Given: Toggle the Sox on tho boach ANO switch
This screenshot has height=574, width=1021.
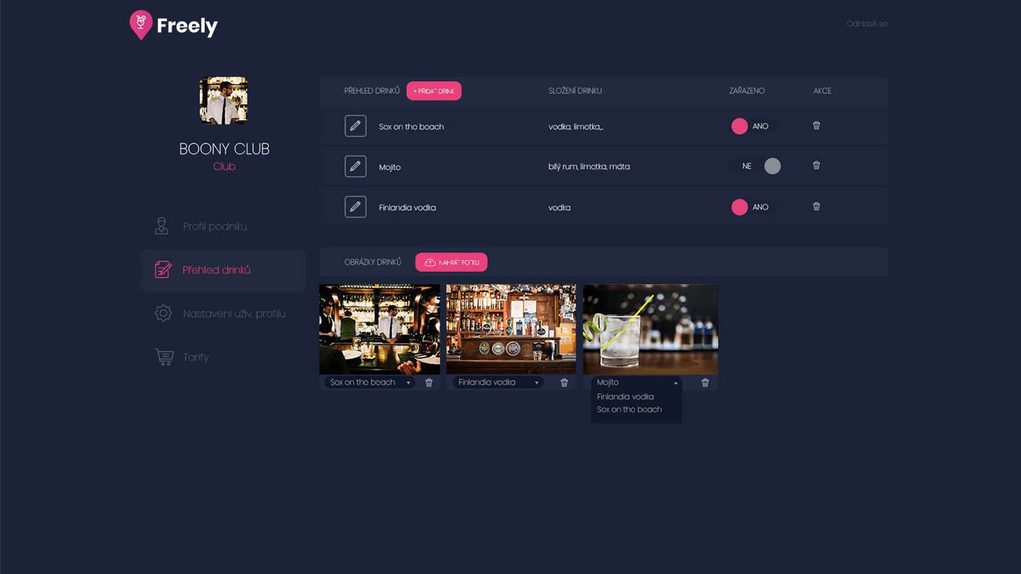Looking at the screenshot, I should click(752, 126).
